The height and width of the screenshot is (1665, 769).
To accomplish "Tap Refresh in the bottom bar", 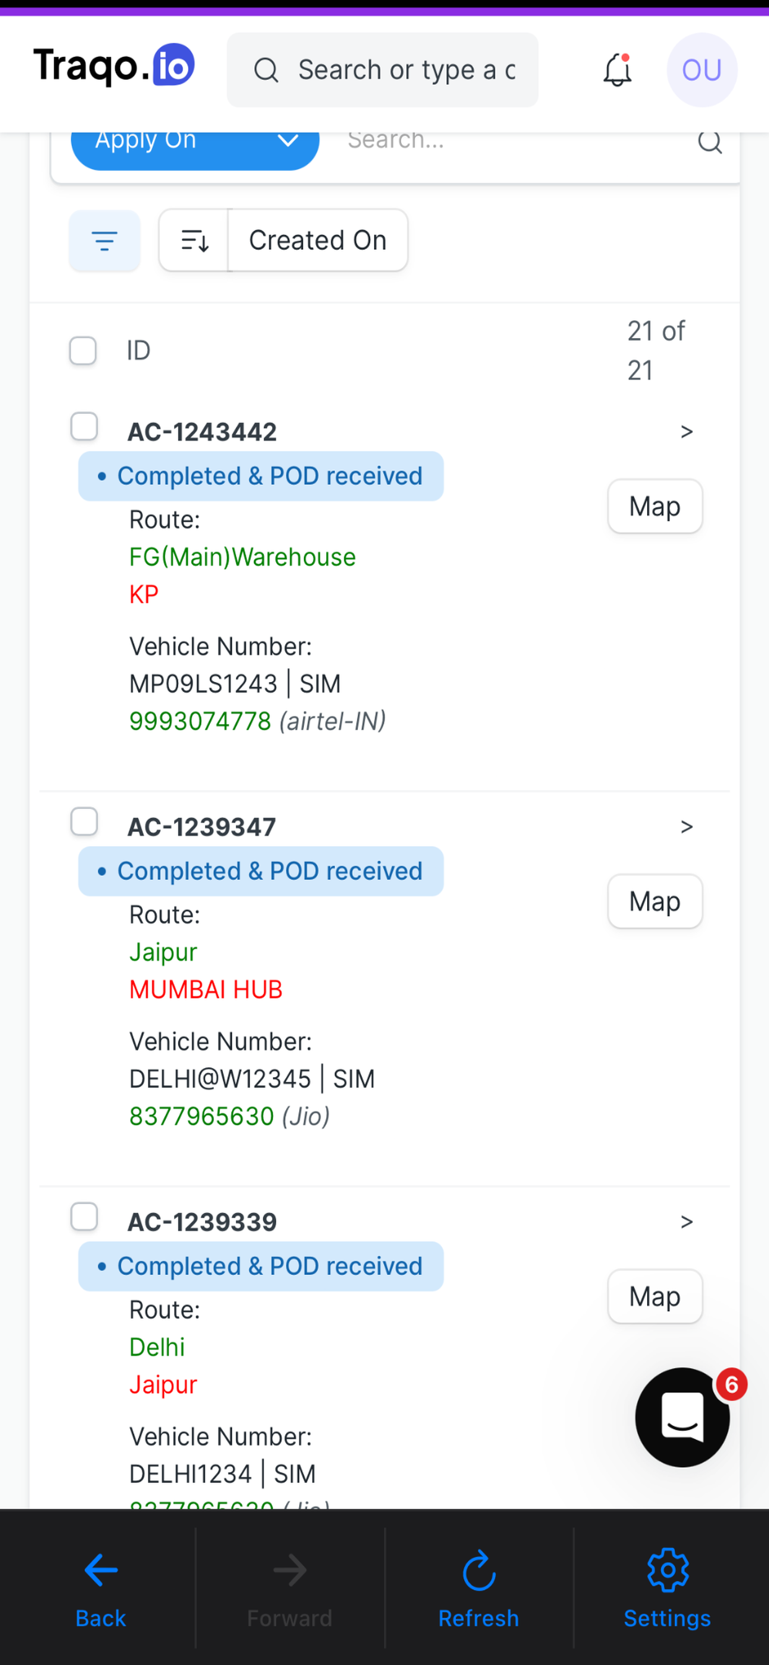I will click(479, 1588).
